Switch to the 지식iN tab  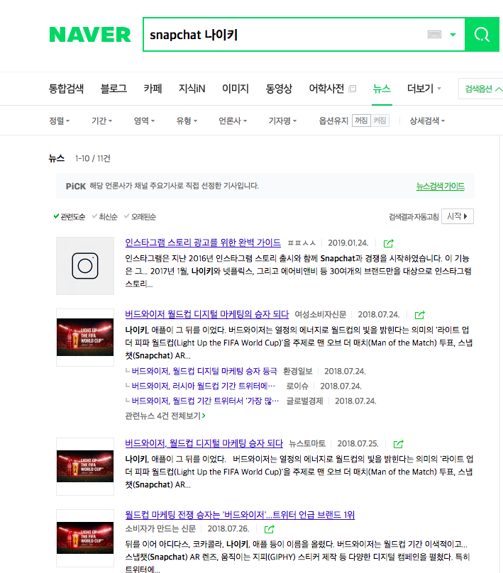192,89
